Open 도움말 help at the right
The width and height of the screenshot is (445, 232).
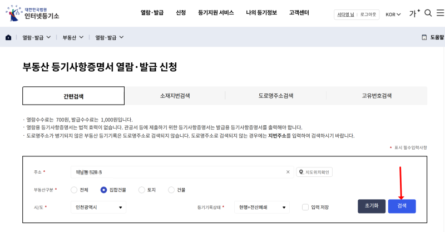[x=433, y=37]
